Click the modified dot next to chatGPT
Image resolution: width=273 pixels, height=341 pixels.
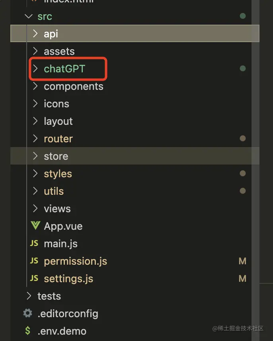(242, 69)
